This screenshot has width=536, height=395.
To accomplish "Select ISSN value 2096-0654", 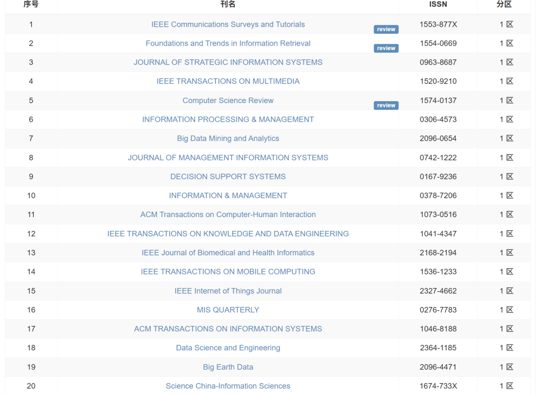I will (x=438, y=139).
